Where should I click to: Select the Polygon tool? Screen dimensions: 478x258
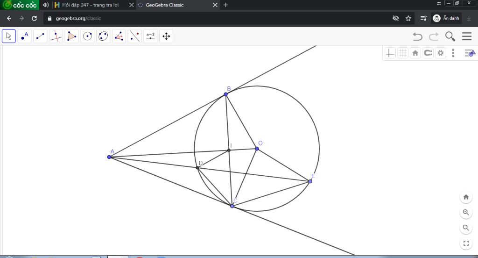(71, 36)
